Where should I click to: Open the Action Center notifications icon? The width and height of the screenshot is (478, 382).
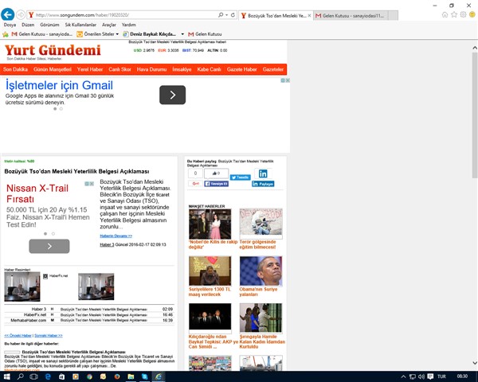coord(430,376)
